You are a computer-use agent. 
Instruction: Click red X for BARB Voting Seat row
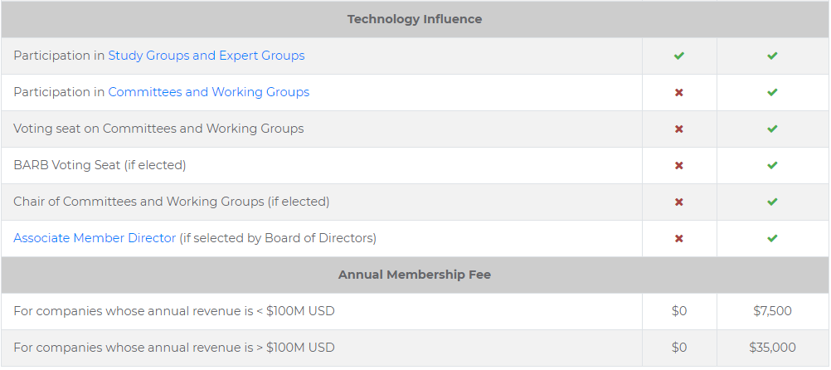pyautogui.click(x=679, y=165)
